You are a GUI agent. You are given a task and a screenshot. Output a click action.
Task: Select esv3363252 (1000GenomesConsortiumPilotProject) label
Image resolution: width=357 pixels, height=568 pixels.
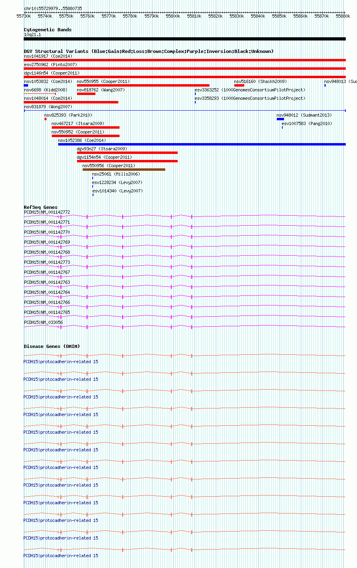point(250,90)
